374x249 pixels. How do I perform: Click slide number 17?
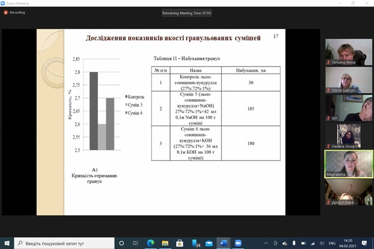coord(276,37)
